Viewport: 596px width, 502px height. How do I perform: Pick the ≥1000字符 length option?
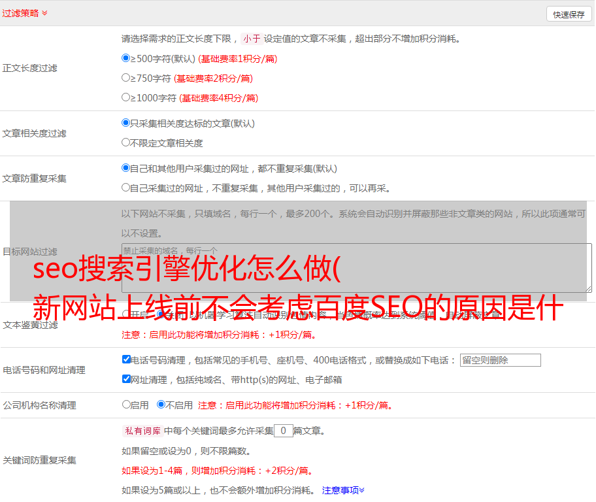coord(125,97)
